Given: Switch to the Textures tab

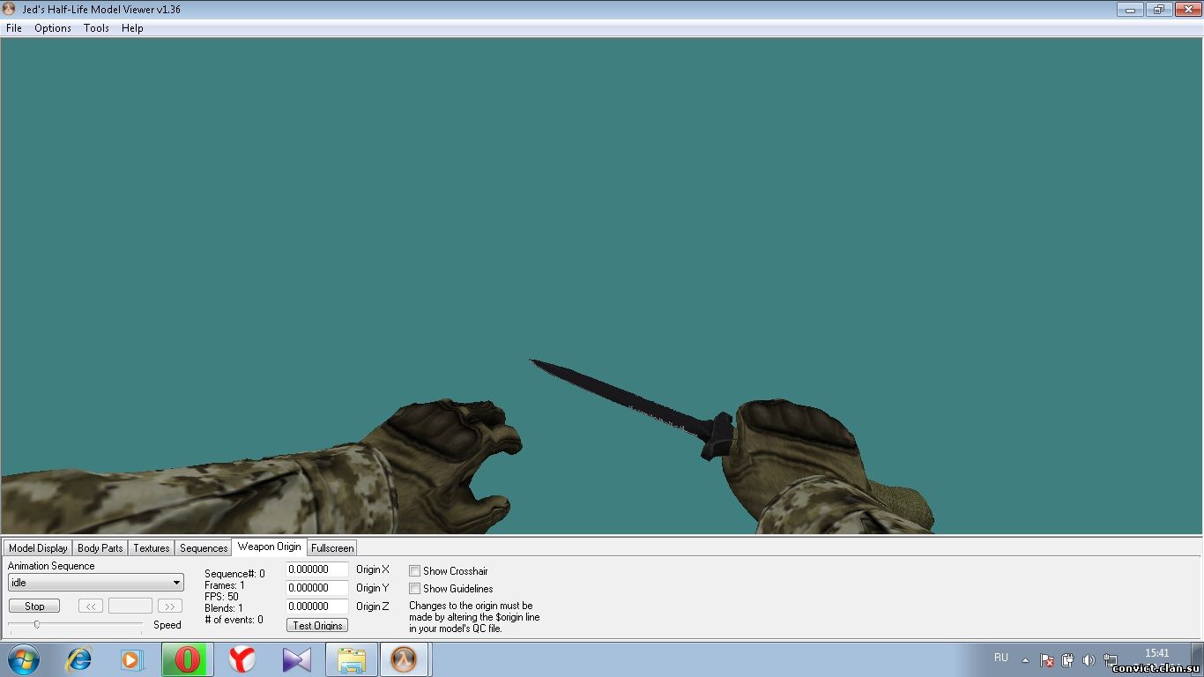Looking at the screenshot, I should pyautogui.click(x=152, y=548).
